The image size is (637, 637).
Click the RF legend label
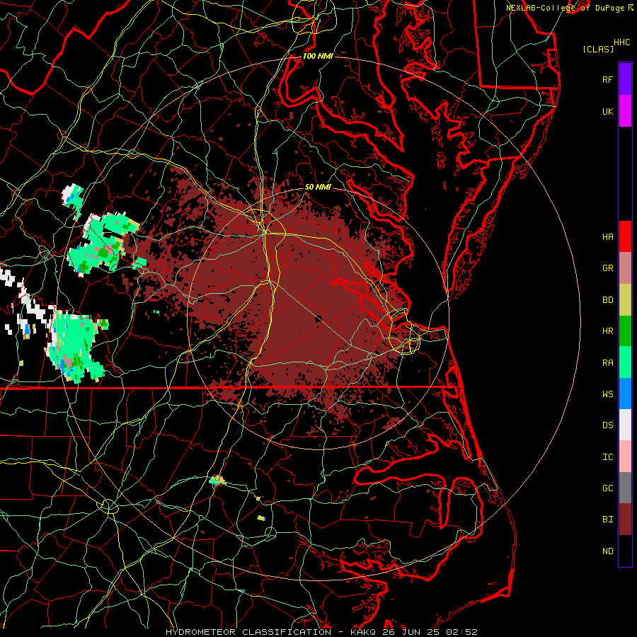(x=607, y=79)
